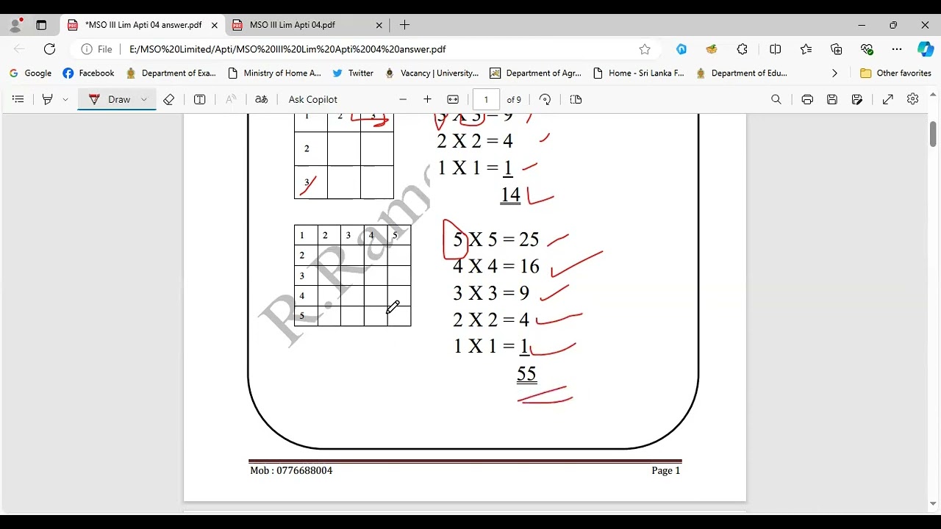Expand the Draw ink options dropdown
This screenshot has height=529, width=941.
[144, 99]
